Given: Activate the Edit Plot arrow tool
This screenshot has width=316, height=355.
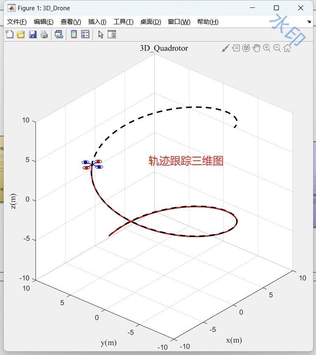Looking at the screenshot, I should tap(101, 34).
